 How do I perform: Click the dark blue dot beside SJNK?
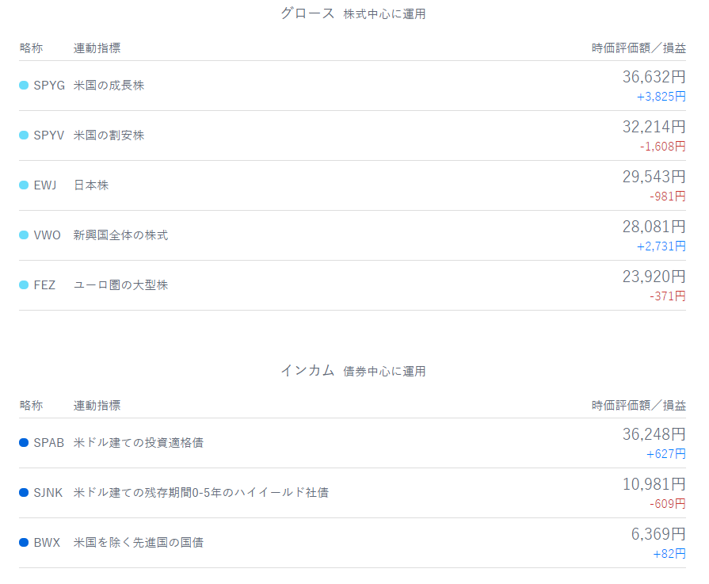pos(24,492)
